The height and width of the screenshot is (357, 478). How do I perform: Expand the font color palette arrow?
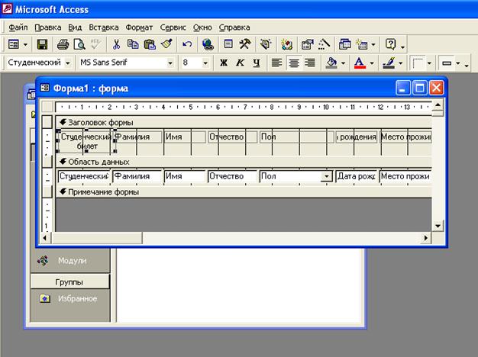[372, 63]
